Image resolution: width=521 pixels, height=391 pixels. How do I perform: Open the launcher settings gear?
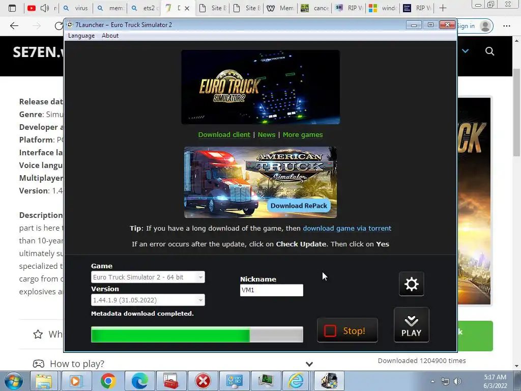pos(411,284)
